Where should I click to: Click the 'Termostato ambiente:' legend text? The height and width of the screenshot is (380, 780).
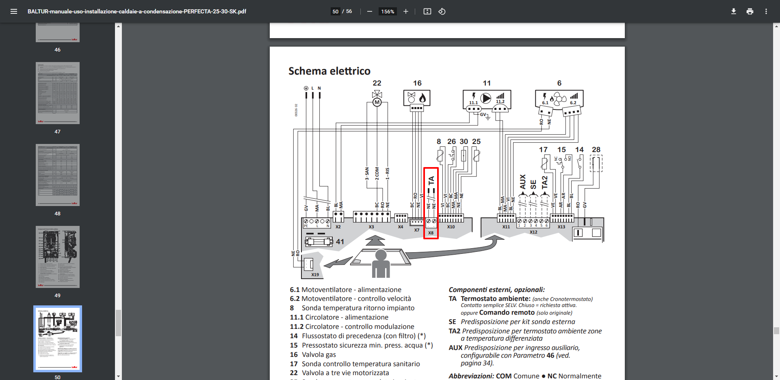coord(495,298)
